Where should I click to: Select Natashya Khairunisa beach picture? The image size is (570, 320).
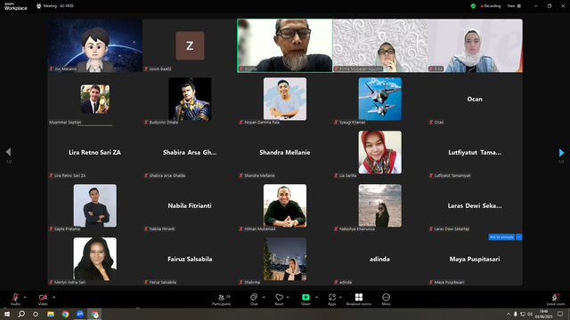click(380, 205)
